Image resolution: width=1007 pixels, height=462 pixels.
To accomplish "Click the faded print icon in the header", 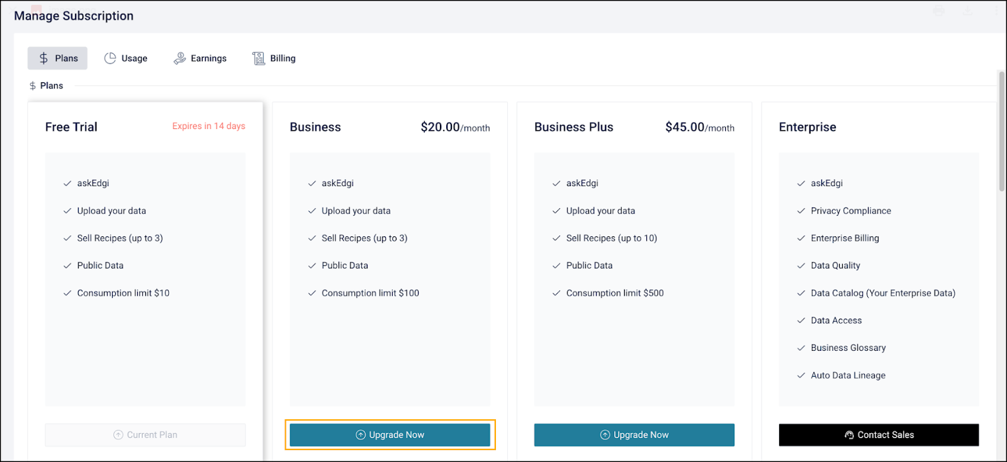I will point(939,11).
